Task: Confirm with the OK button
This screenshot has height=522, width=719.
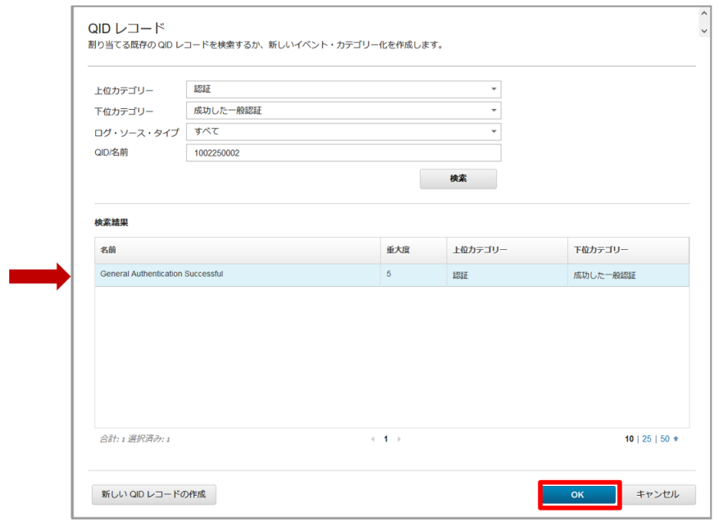Action: 579,495
